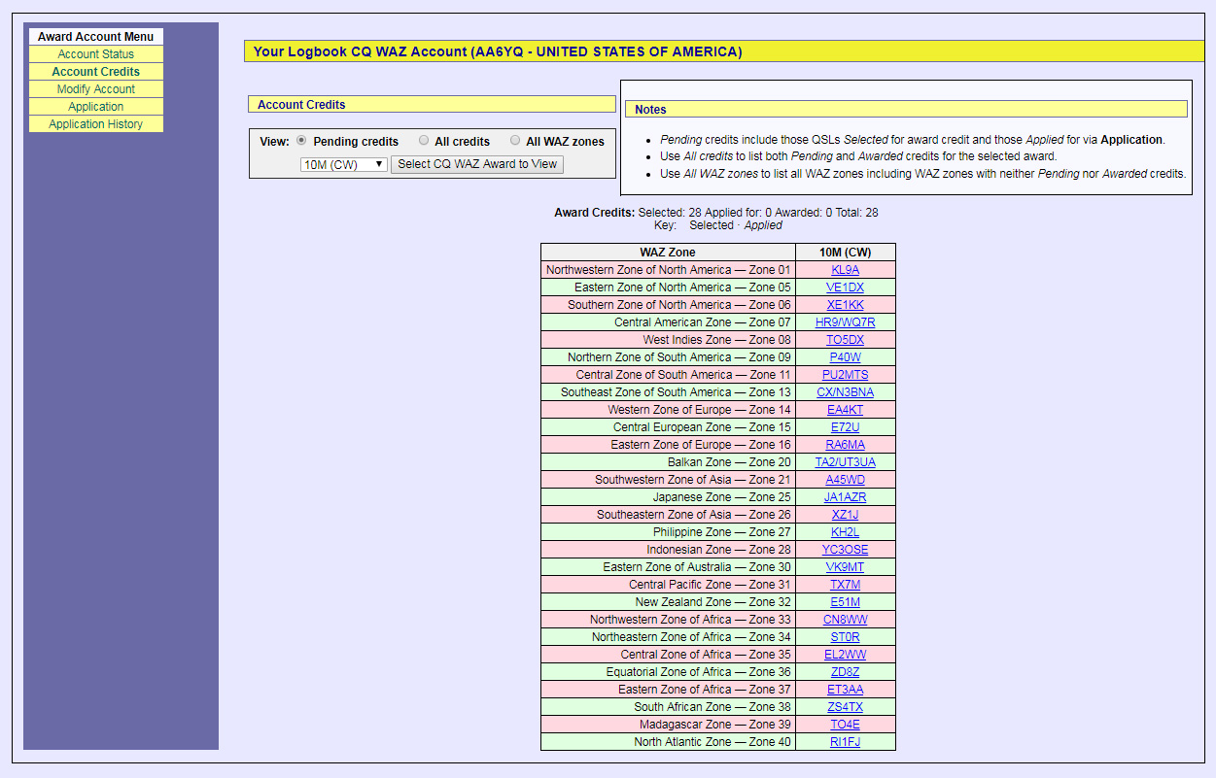Open the YC3OSE Indonesian Zone link

845,550
